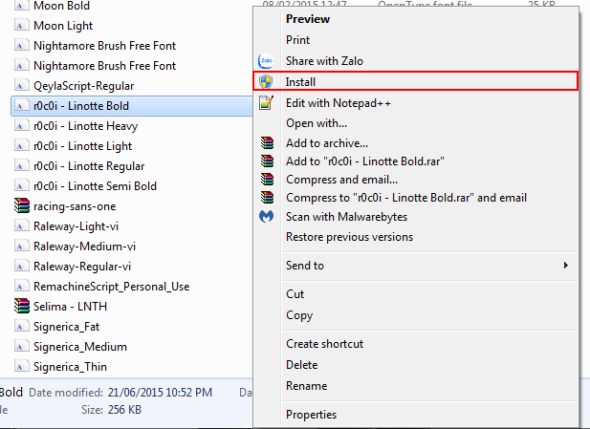This screenshot has width=590, height=429.
Task: Click the racing-sans-one archive file icon
Action: click(x=22, y=205)
